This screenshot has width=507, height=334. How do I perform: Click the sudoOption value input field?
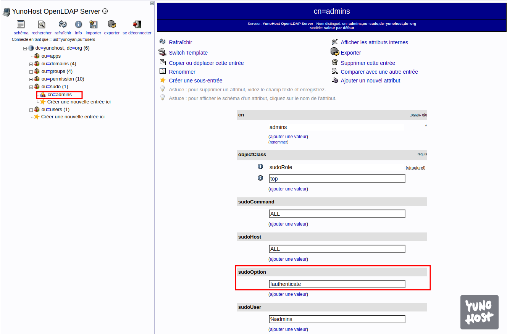[337, 284]
